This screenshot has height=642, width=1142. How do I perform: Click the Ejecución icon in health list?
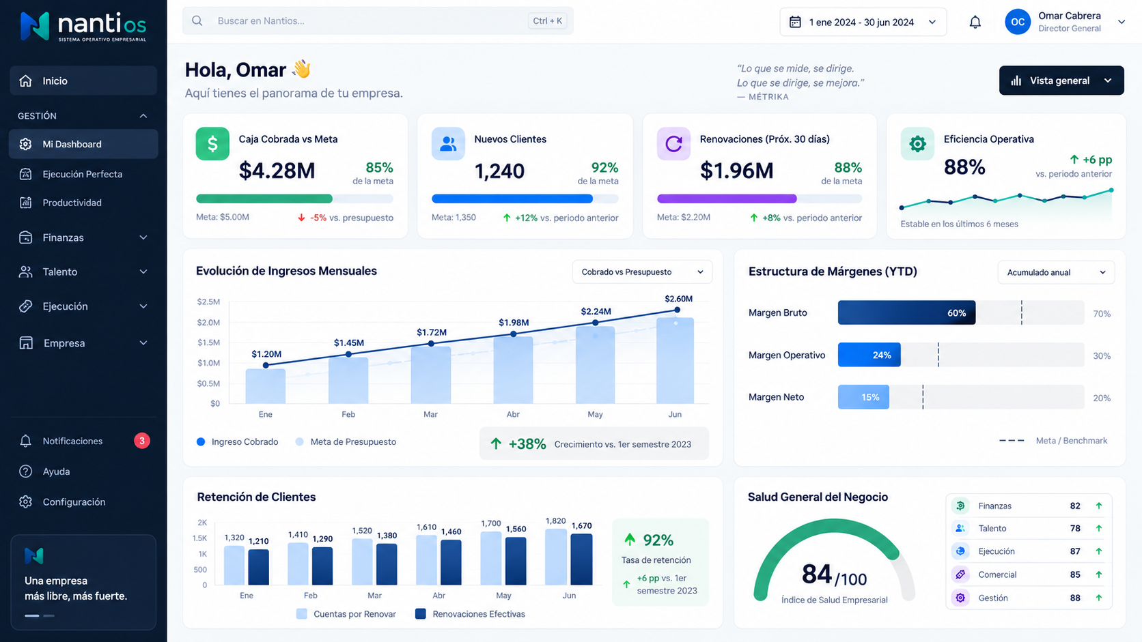[x=960, y=551]
